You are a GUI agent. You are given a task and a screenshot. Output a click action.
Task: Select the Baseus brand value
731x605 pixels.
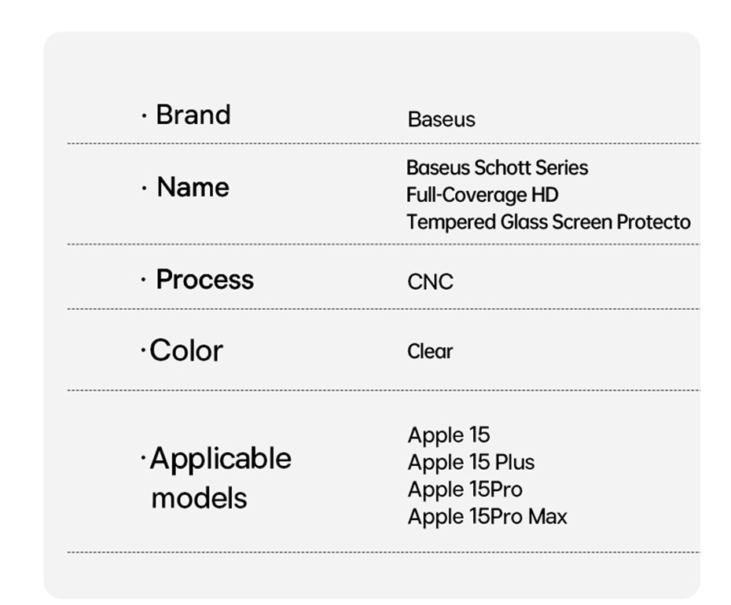click(x=441, y=119)
